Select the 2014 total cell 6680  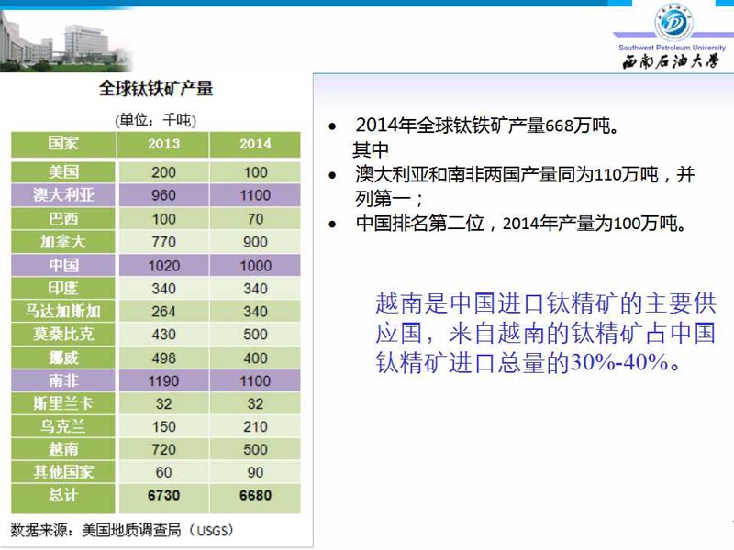(x=255, y=495)
